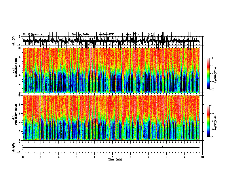Click ch.2 spectrogram '2' kHz tick label

point(20,131)
